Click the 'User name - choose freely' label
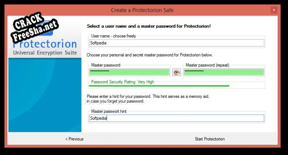The image size is (288, 155). point(113,36)
